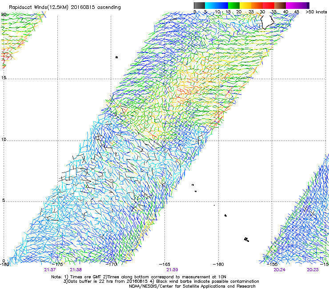Click the note line about GMT times
The height and width of the screenshot is (289, 329).
coord(139,277)
